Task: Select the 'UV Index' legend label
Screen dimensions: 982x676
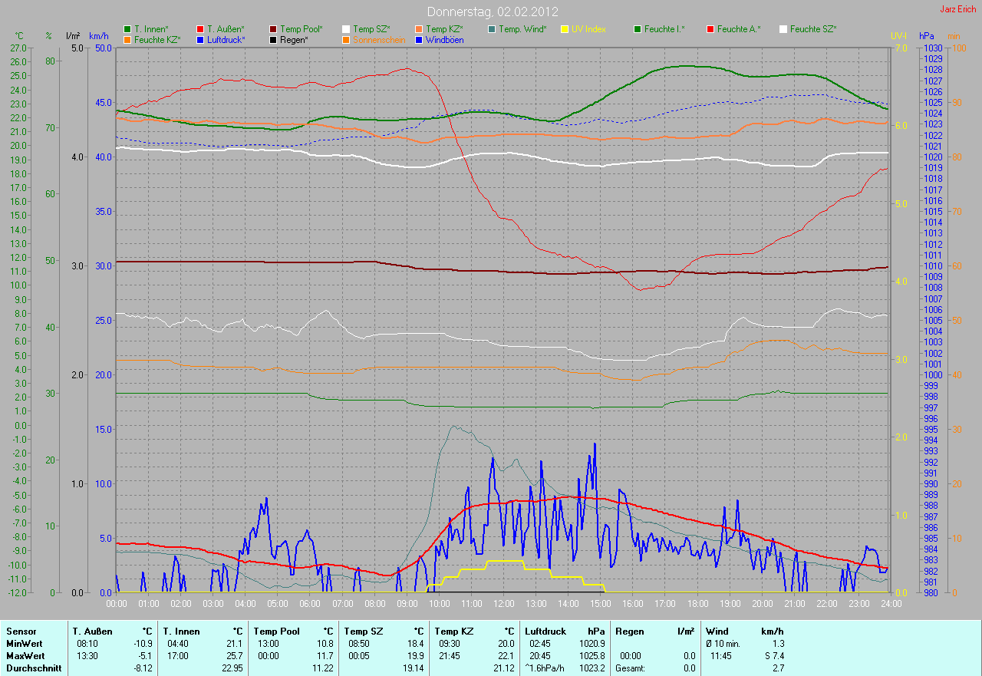Action: pyautogui.click(x=588, y=29)
